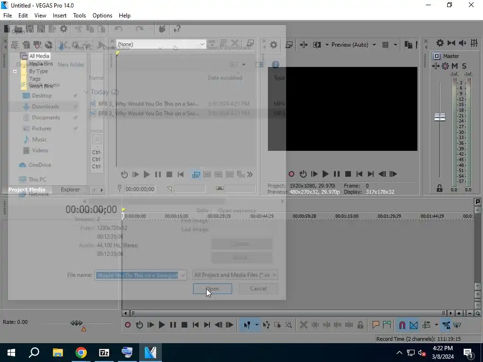483x362 pixels.
Task: Click Open button in Open dialog
Action: point(212,289)
